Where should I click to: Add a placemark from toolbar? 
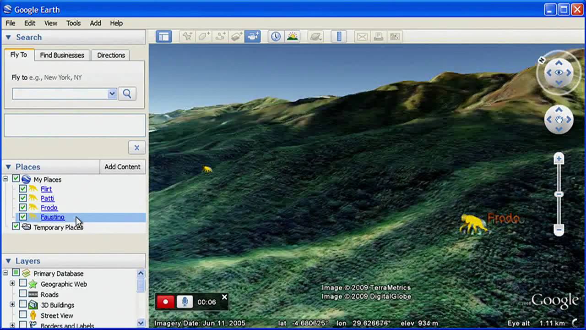(x=187, y=37)
